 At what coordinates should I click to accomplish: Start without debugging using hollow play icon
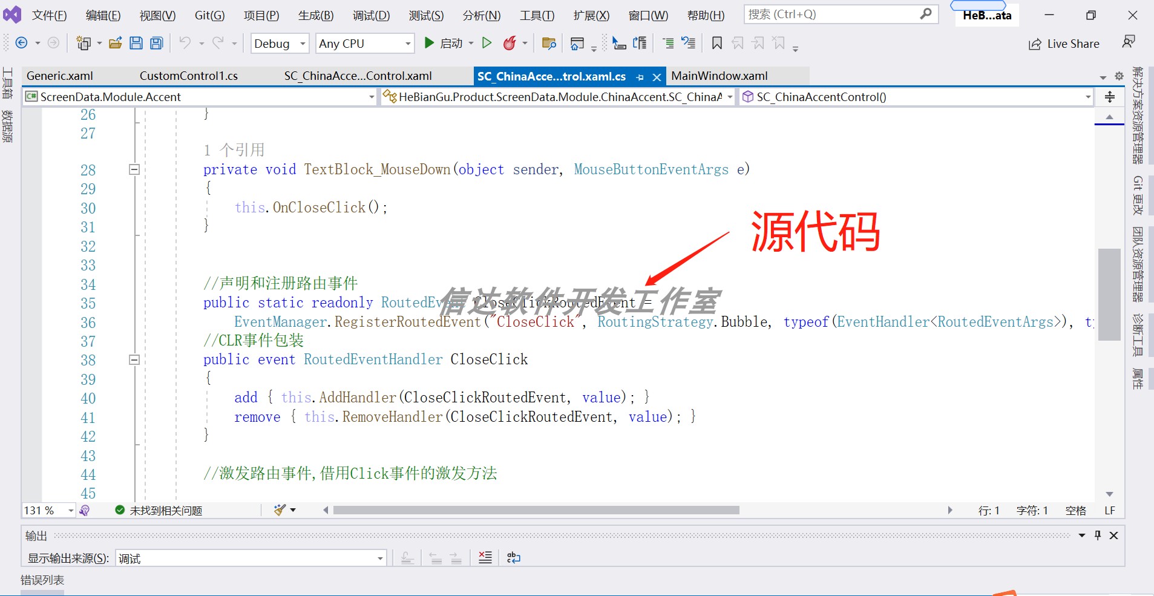[x=487, y=43]
